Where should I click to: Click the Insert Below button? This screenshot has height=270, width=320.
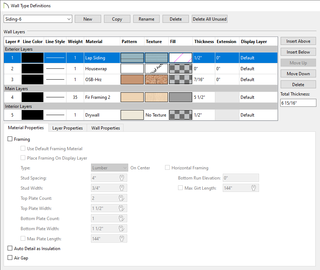pyautogui.click(x=298, y=52)
